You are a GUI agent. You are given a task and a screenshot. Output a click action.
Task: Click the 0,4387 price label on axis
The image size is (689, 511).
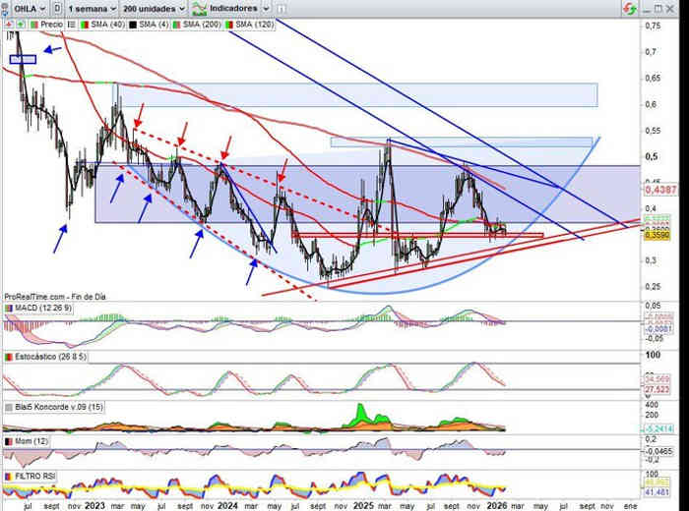click(x=659, y=189)
